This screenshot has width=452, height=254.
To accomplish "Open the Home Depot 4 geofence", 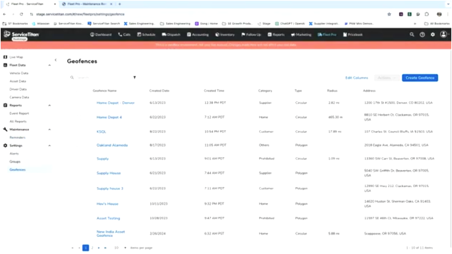I will click(x=109, y=117).
